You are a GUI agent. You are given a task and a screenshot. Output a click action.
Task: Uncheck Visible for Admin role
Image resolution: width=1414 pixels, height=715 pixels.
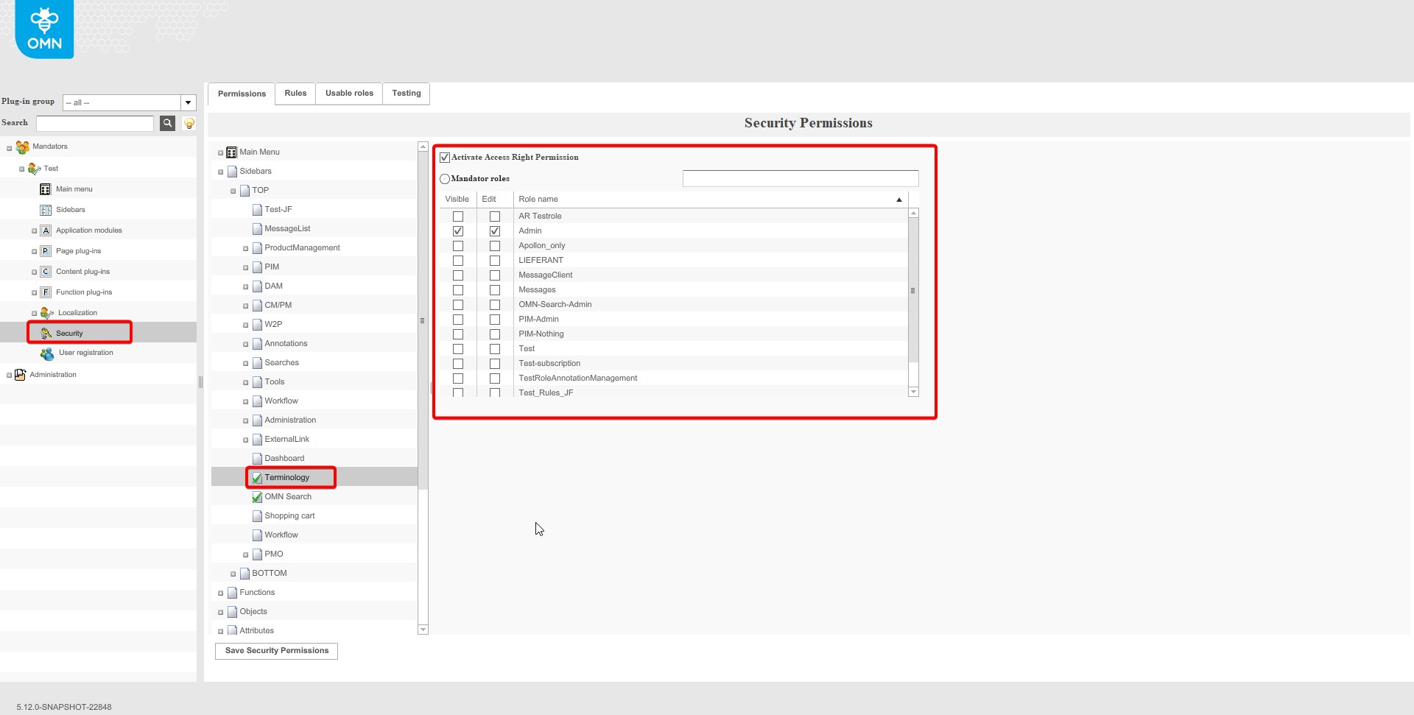(x=458, y=231)
